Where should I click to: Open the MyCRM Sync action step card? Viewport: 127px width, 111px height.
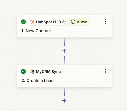tap(64, 76)
